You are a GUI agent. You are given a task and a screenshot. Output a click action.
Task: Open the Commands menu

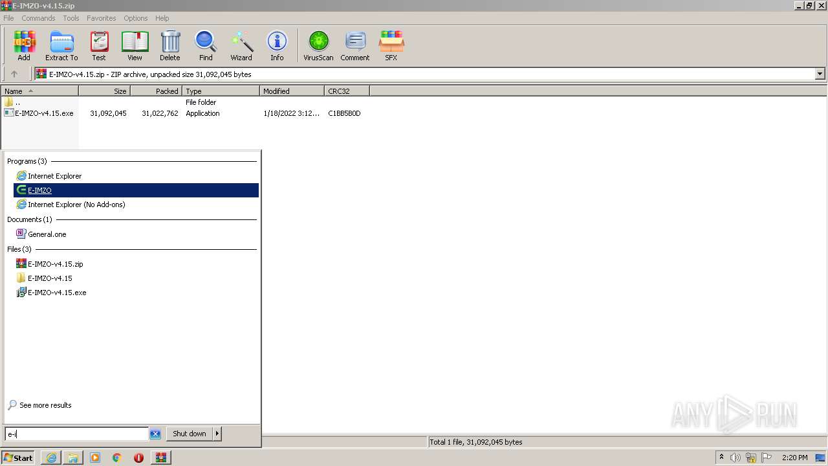tap(38, 18)
